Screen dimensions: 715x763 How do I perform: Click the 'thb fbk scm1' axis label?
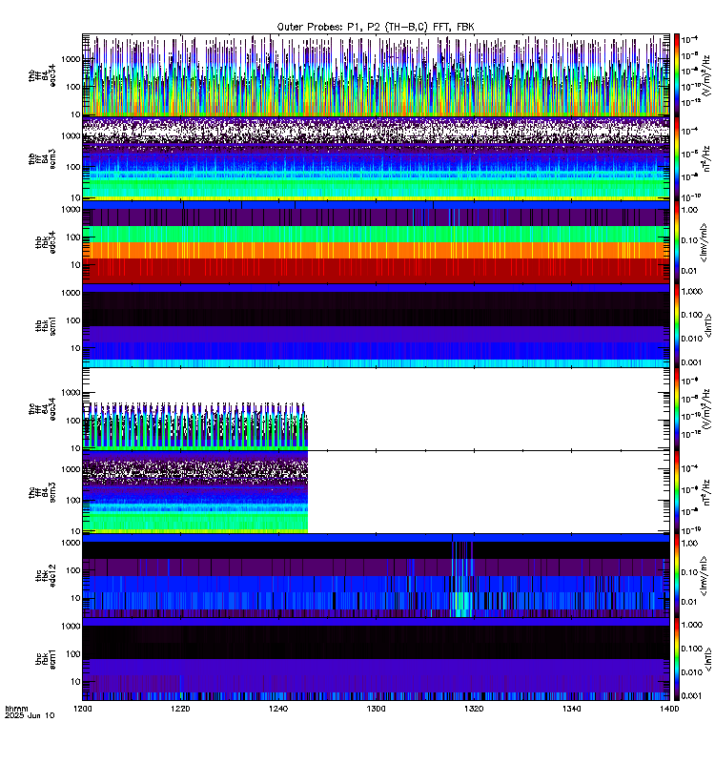tap(46, 325)
